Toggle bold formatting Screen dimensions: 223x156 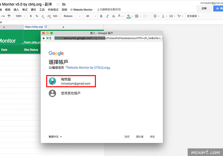pyautogui.click(x=101, y=16)
